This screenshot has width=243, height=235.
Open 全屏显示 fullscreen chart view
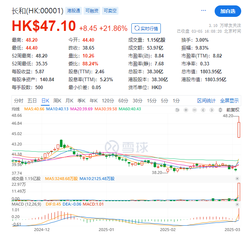tap(229, 101)
